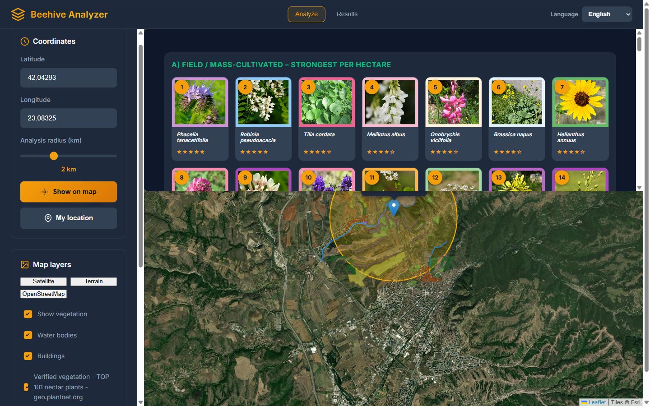Click the Show on map button
Viewport: 650px width, 406px height.
(69, 192)
